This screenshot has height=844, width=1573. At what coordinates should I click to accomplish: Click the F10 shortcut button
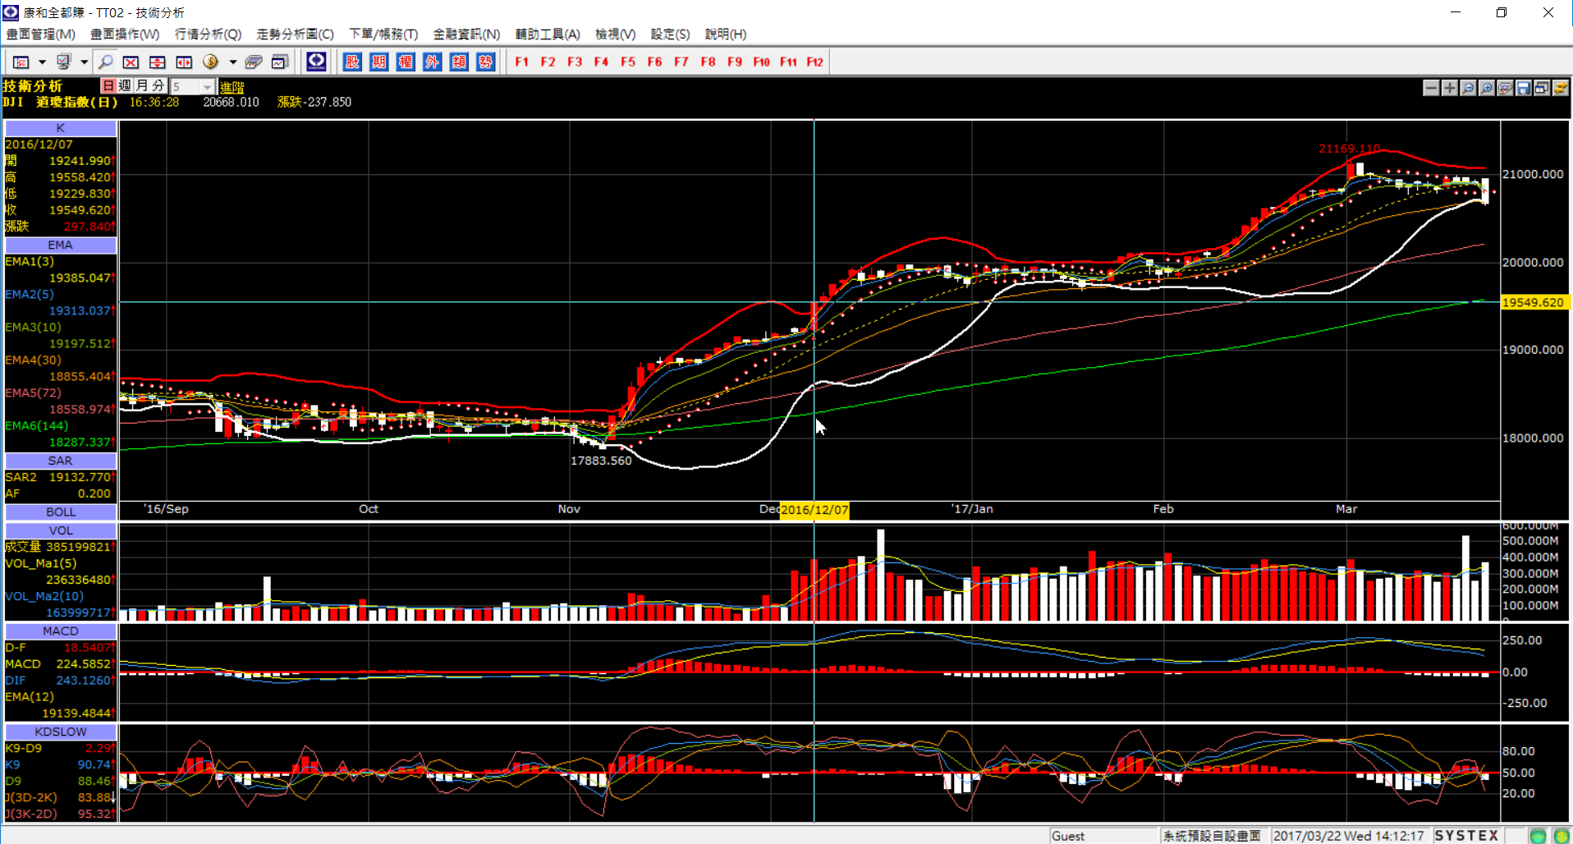tap(762, 62)
